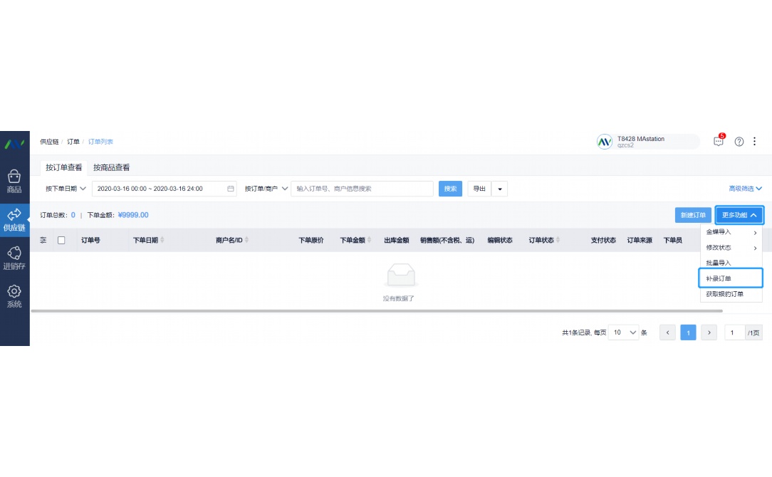Change the page size 10 dropdown
The height and width of the screenshot is (477, 772).
625,332
